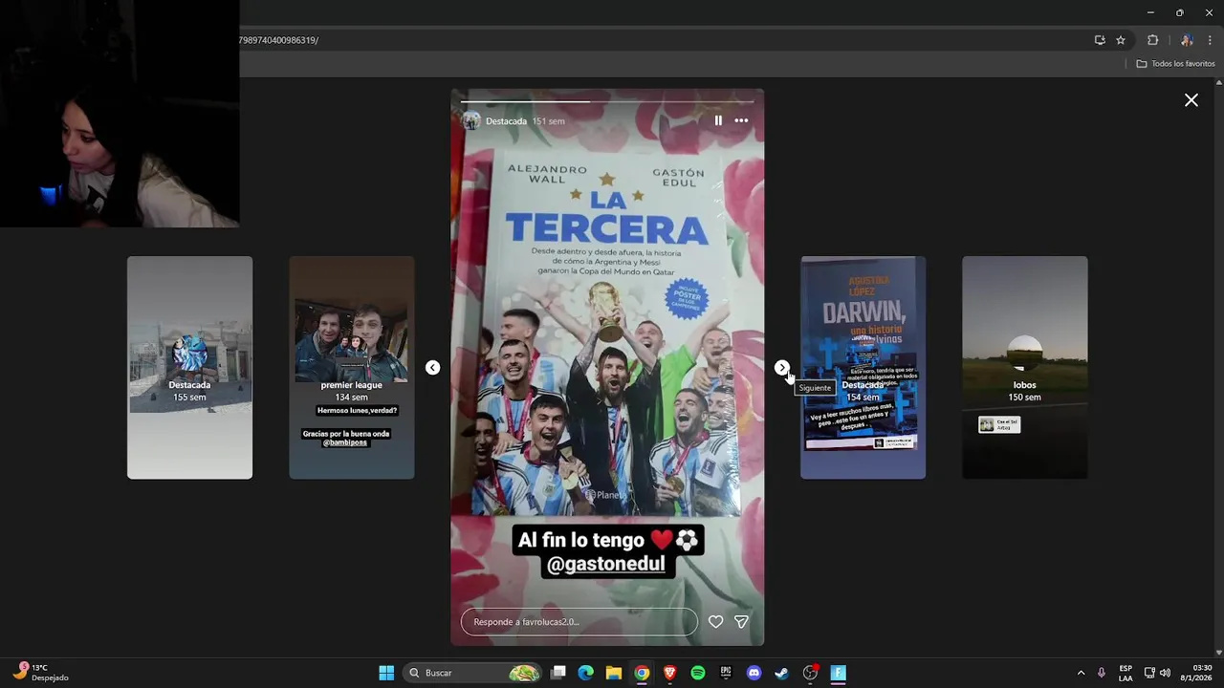The image size is (1224, 688).
Task: Close the story viewer with the X
Action: click(1191, 100)
